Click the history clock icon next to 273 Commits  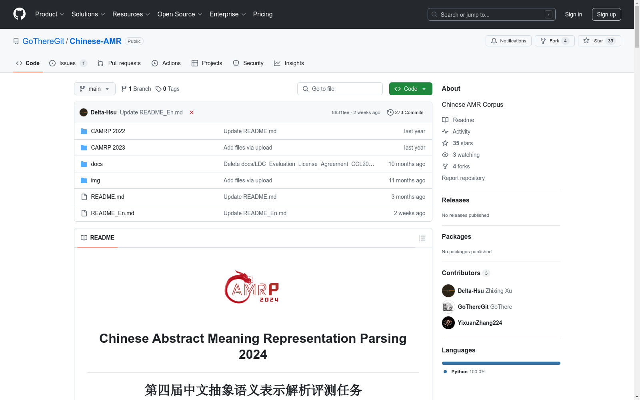click(390, 112)
